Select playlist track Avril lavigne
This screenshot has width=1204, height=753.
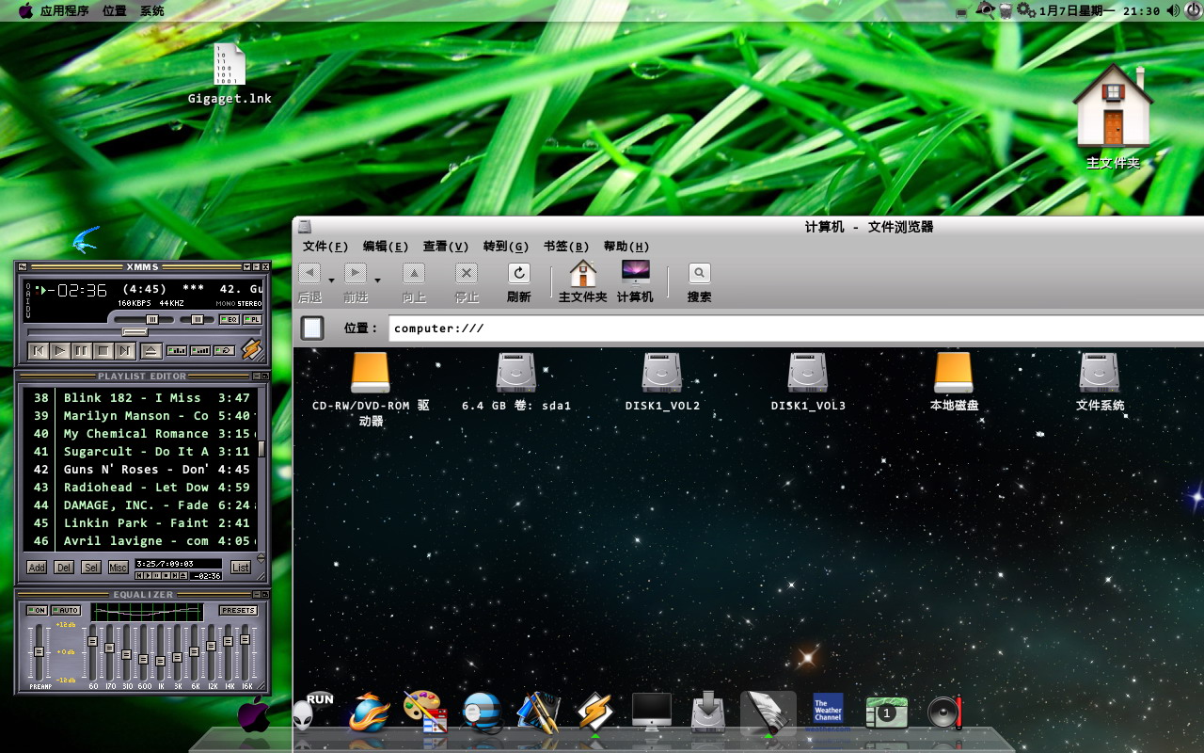click(x=141, y=541)
